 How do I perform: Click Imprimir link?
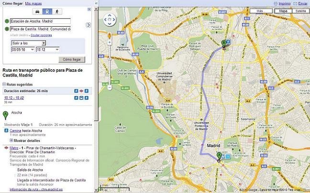285,3
